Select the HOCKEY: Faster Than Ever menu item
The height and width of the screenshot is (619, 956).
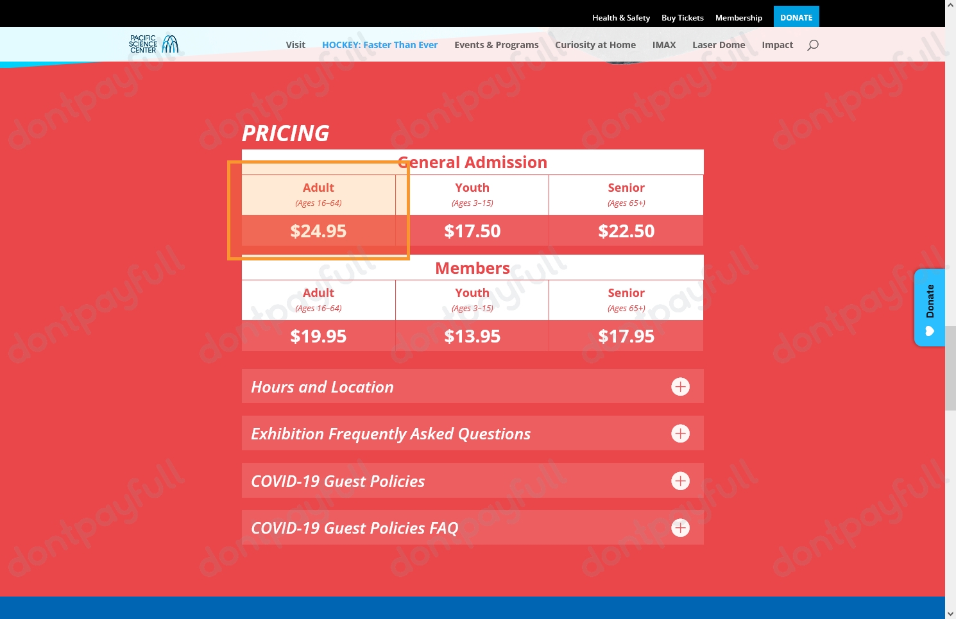(x=380, y=44)
